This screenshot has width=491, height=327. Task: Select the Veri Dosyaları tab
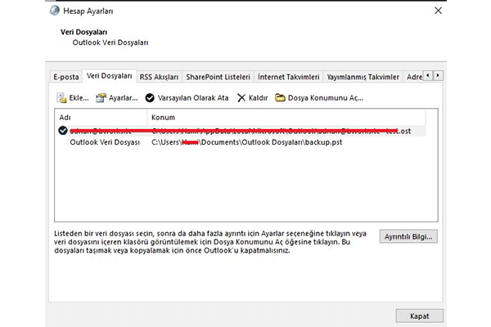[110, 76]
